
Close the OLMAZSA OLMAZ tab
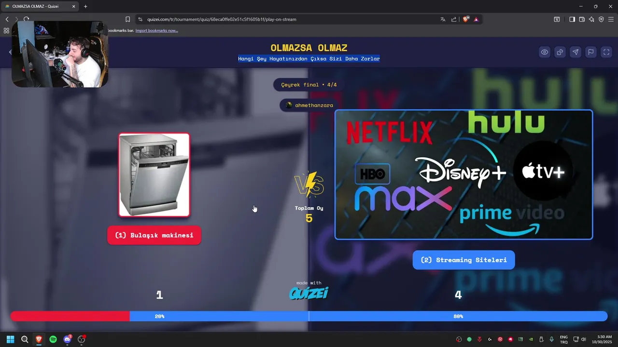73,6
